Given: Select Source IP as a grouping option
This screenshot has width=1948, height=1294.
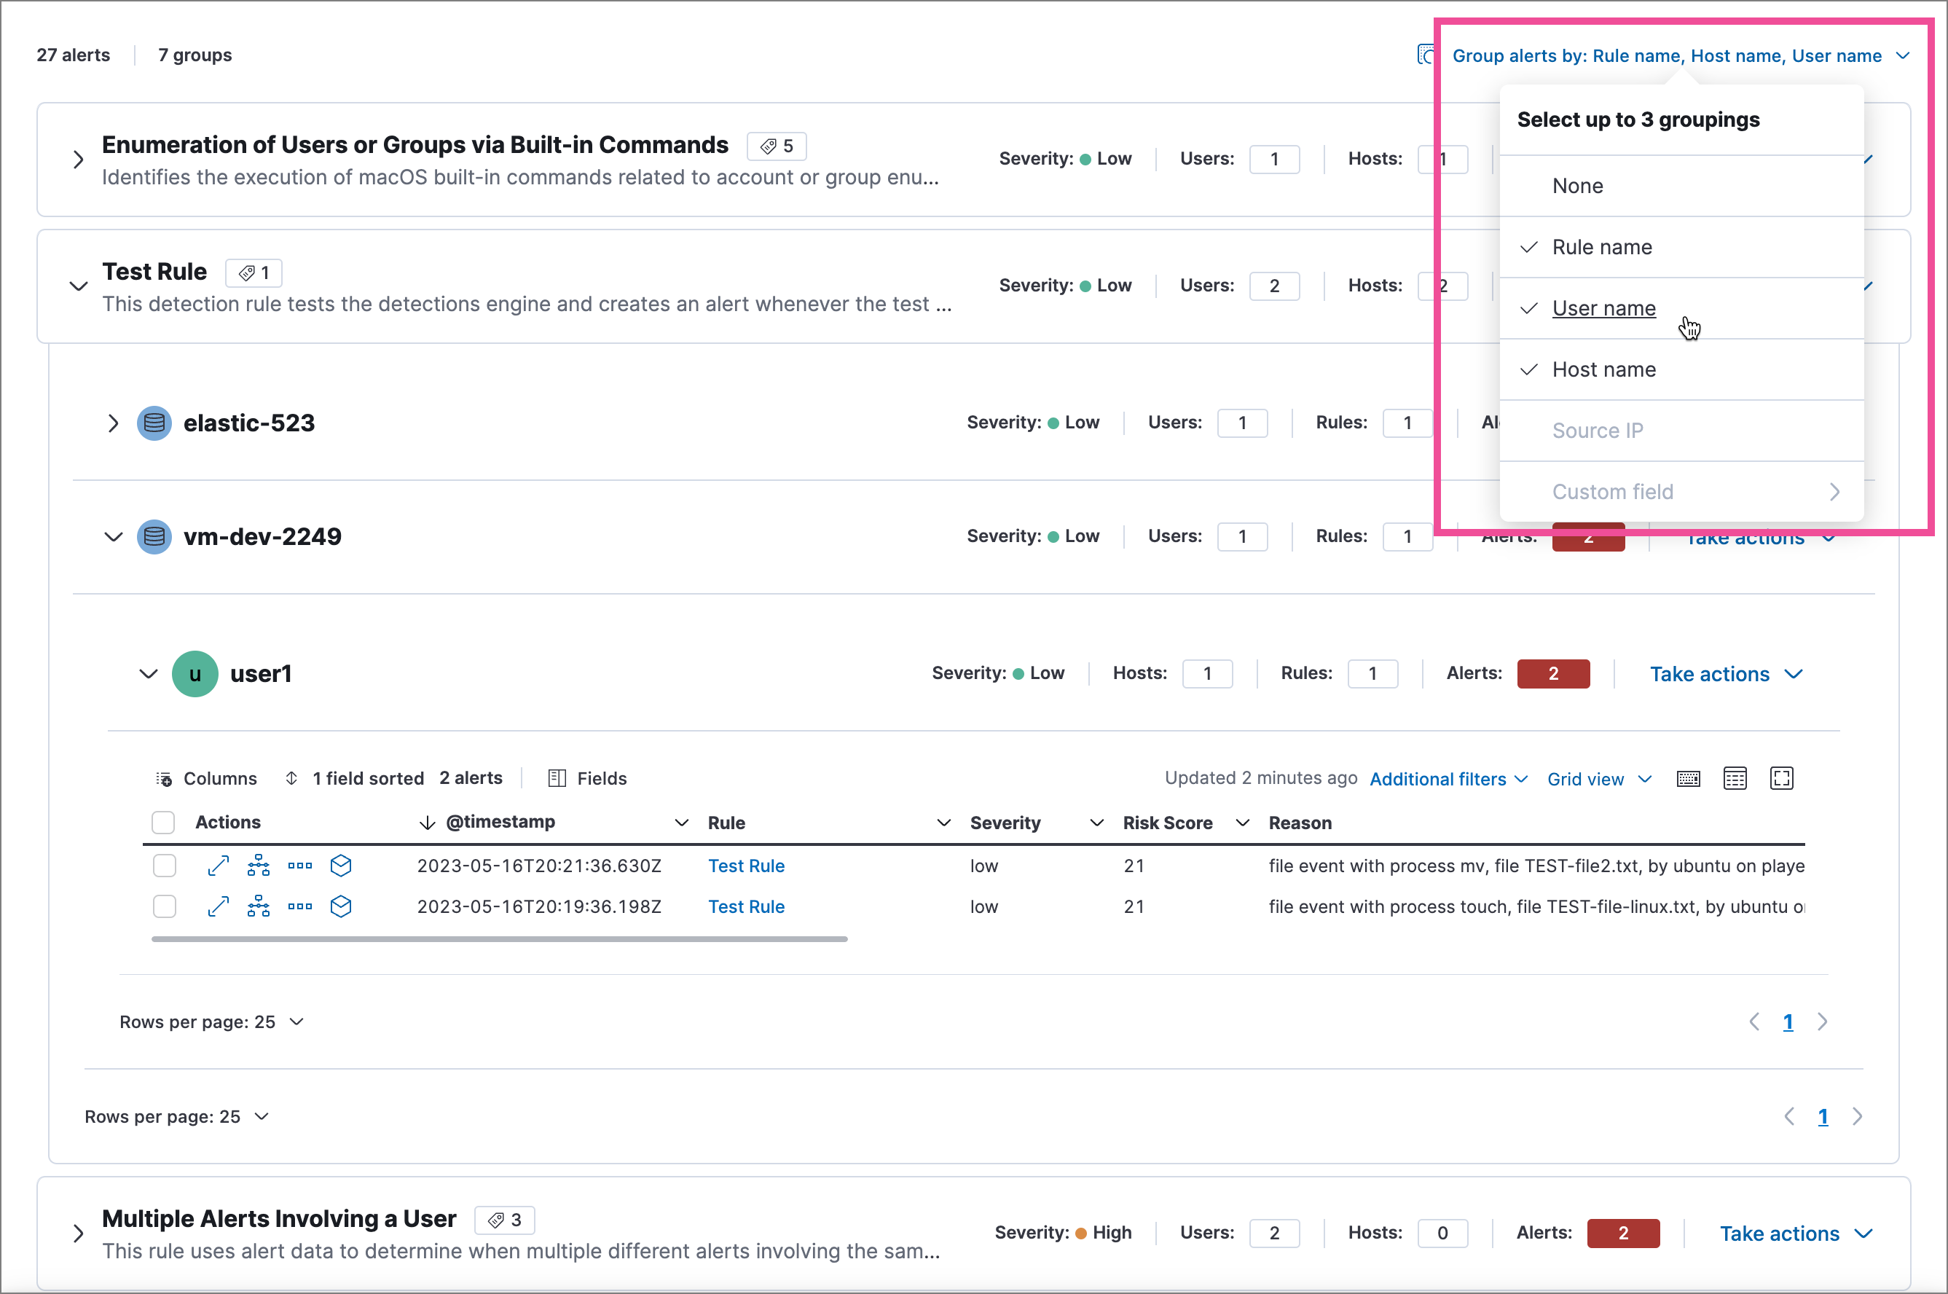Looking at the screenshot, I should pyautogui.click(x=1597, y=429).
